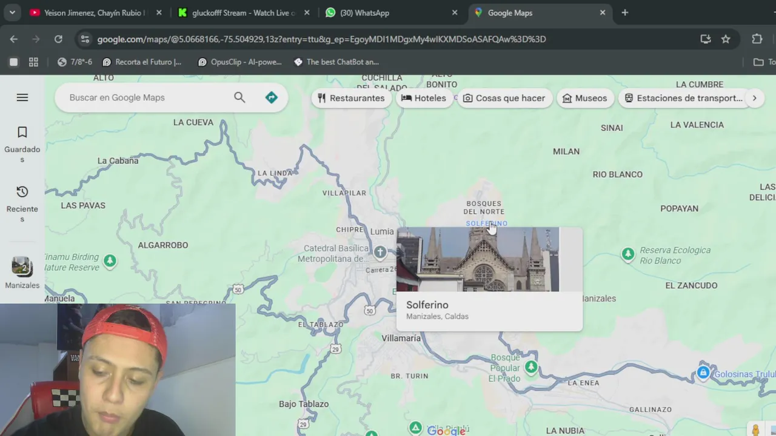Click the RIO BLANCO map label
The height and width of the screenshot is (436, 776).
(x=617, y=174)
